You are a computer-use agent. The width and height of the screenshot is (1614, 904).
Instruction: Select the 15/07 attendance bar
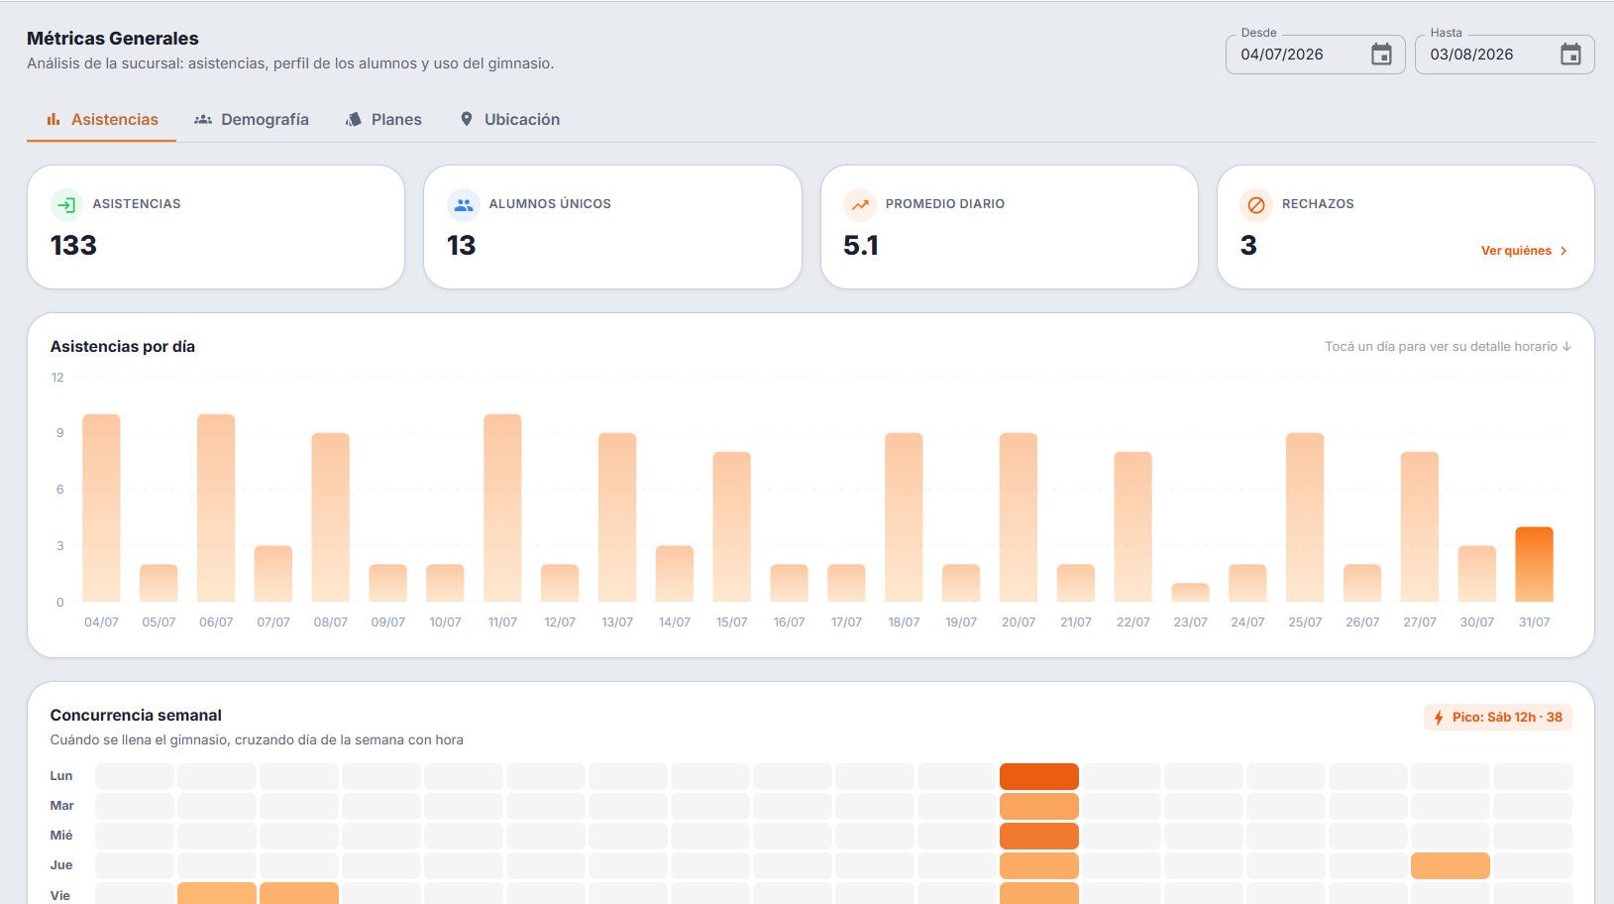click(731, 526)
